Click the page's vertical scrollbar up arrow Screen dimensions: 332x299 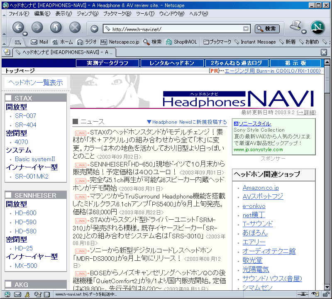327,62
